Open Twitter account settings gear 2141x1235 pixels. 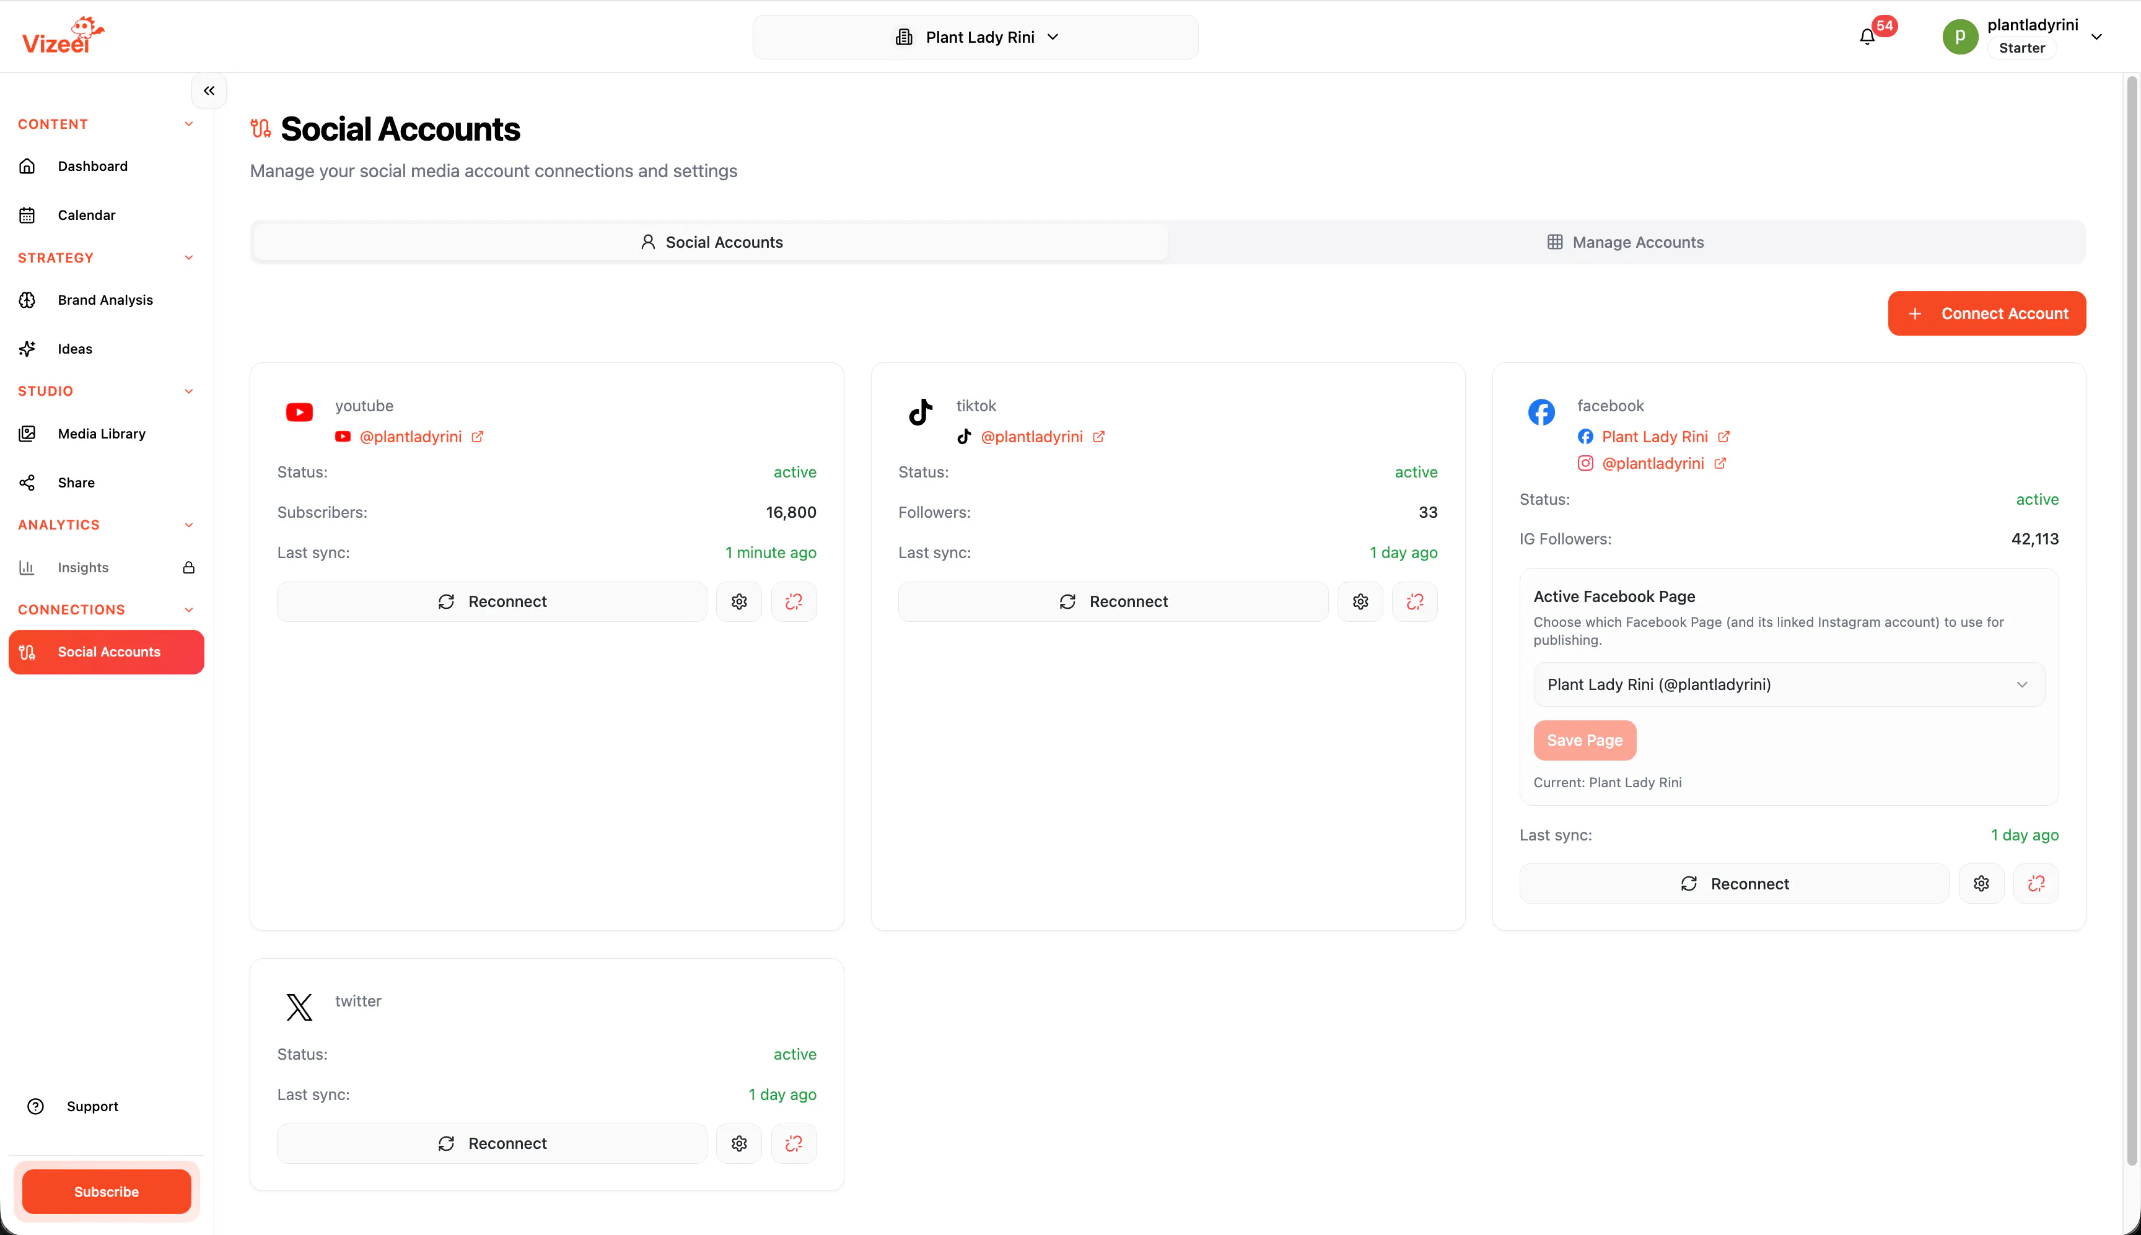[739, 1143]
